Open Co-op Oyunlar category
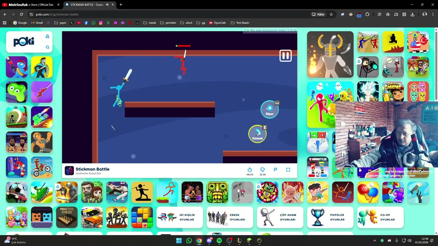438x246 pixels. 381,217
